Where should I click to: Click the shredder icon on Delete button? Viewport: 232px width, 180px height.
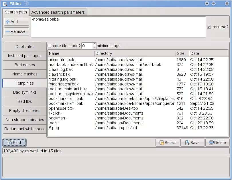point(211,143)
